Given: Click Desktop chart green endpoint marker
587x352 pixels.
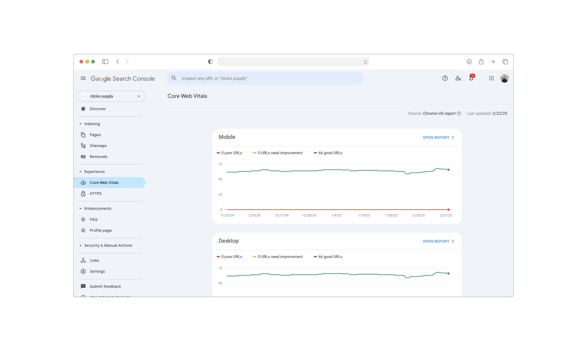Looking at the screenshot, I should tap(448, 273).
